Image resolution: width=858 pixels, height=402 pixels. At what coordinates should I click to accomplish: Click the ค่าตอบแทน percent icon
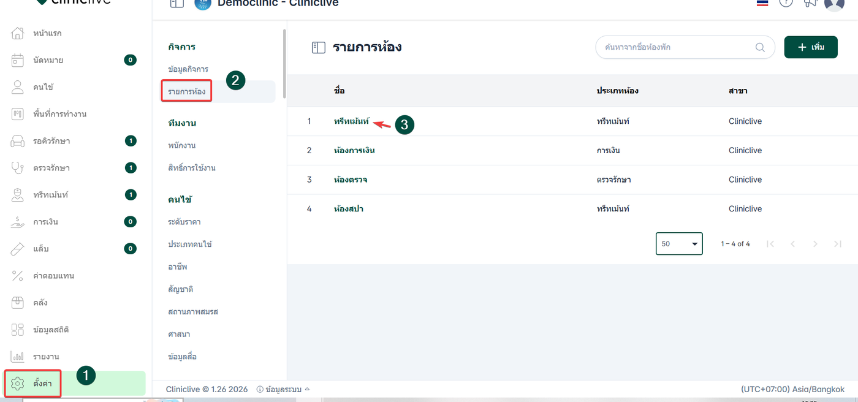(x=18, y=276)
